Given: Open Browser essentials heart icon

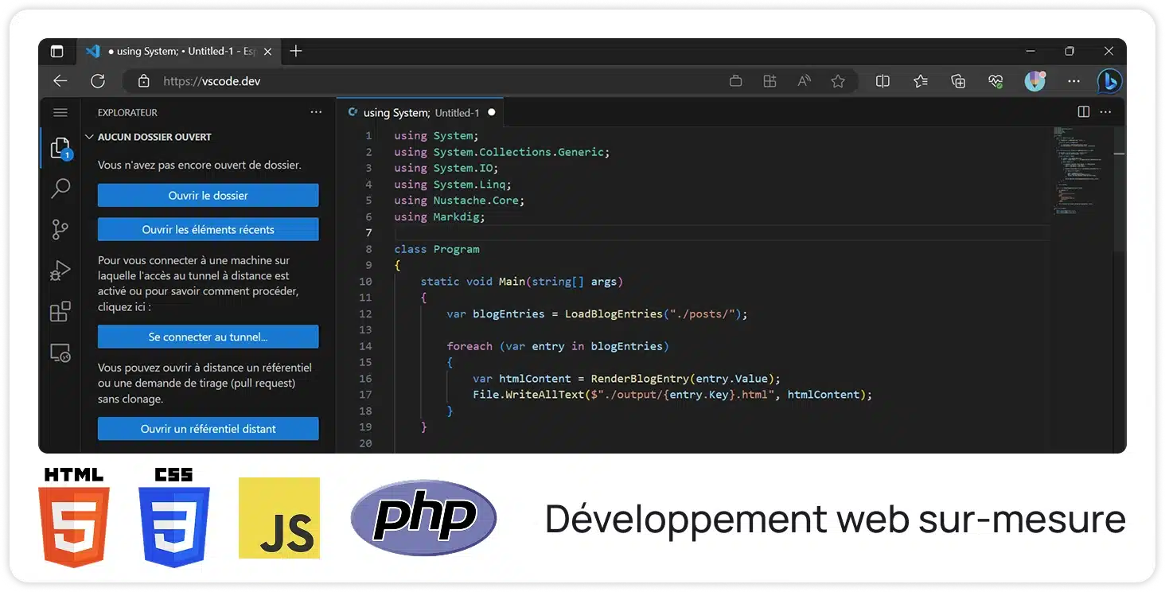Looking at the screenshot, I should 996,81.
